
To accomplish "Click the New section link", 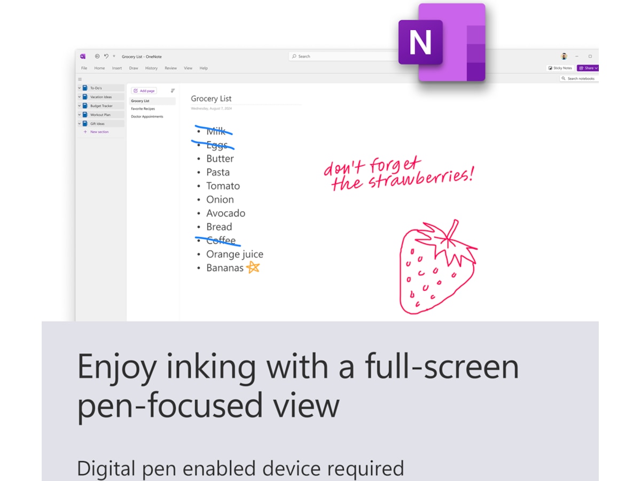I will 99,132.
